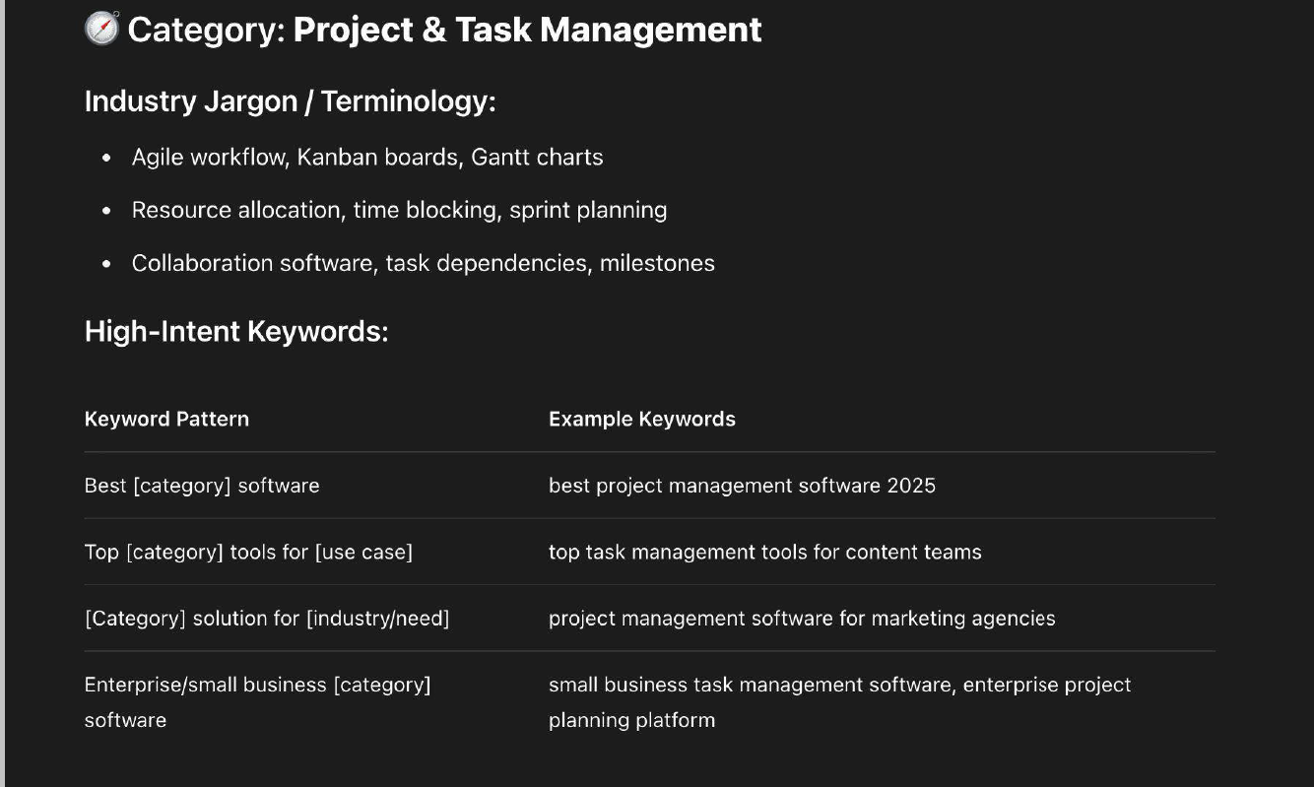1314x787 pixels.
Task: Click the 'Enterprise/small business [category] software' cell
Action: [258, 702]
